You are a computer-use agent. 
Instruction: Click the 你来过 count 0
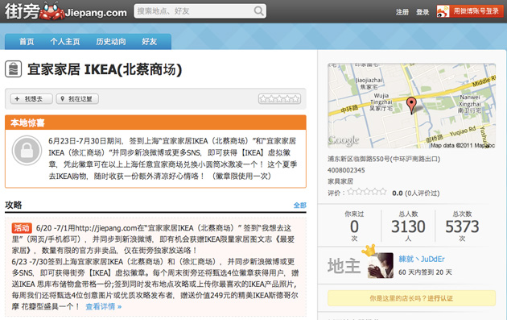(354, 226)
